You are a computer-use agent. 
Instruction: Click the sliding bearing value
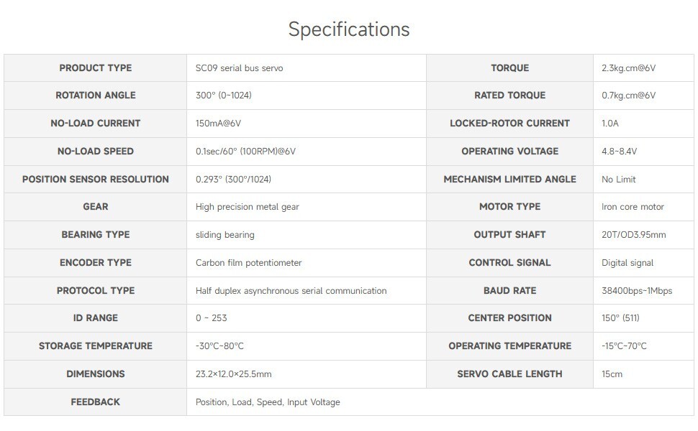[225, 235]
